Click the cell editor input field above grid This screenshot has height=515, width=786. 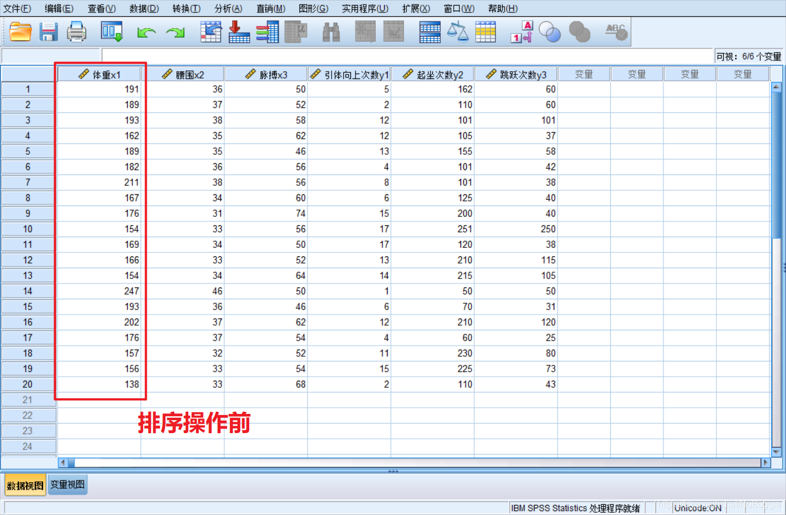(x=407, y=56)
